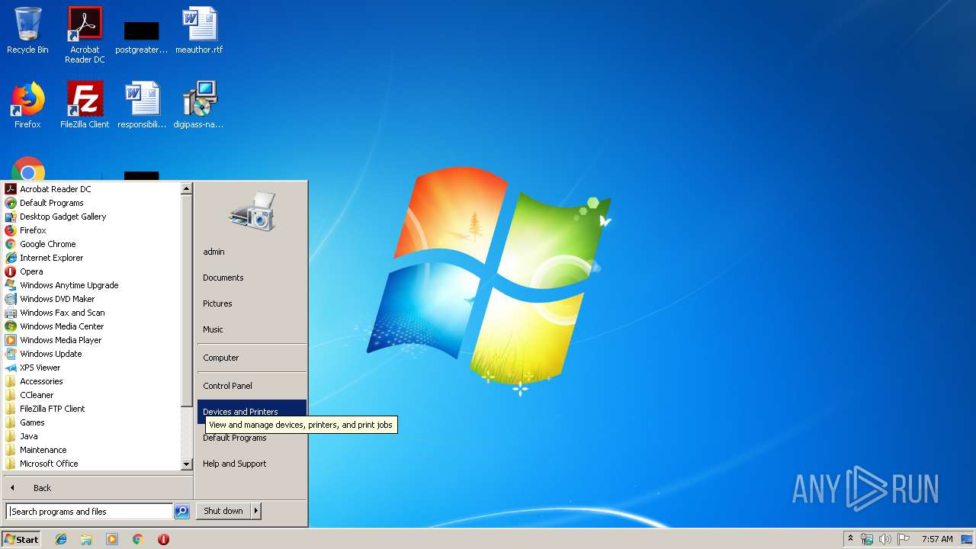Viewport: 976px width, 549px height.
Task: Open the Shut down options arrow
Action: coord(256,511)
